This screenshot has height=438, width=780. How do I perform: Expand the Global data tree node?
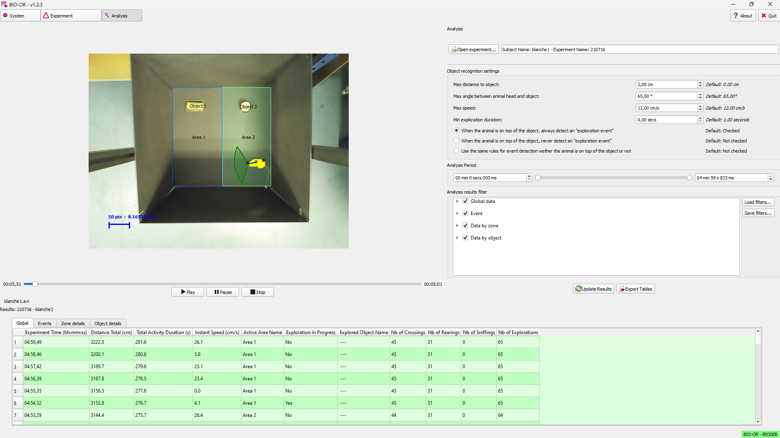(x=457, y=201)
